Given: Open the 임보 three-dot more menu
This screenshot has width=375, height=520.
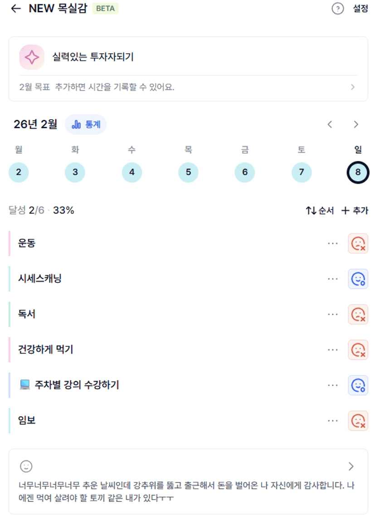Looking at the screenshot, I should pos(333,421).
